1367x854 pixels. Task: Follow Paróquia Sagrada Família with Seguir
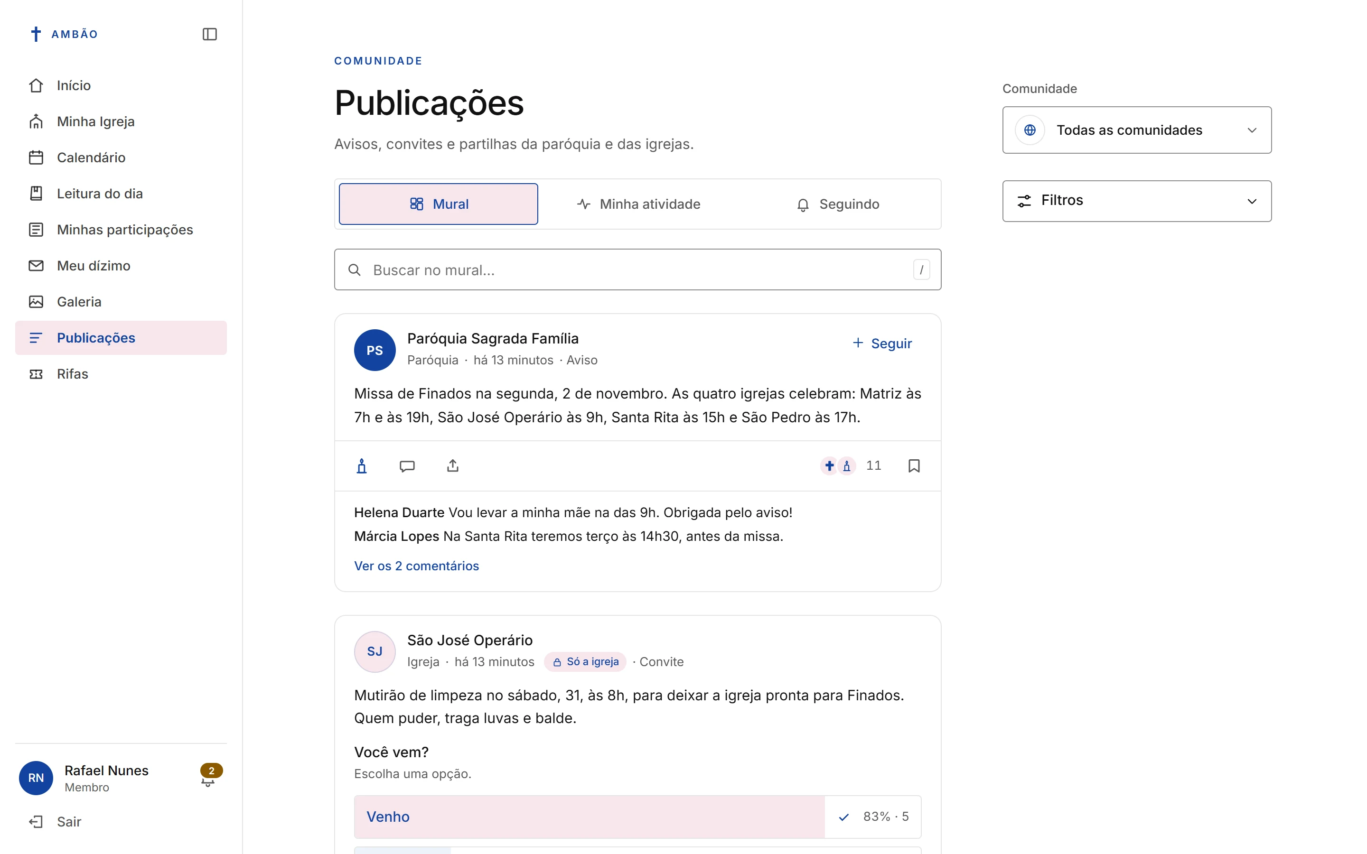tap(882, 343)
